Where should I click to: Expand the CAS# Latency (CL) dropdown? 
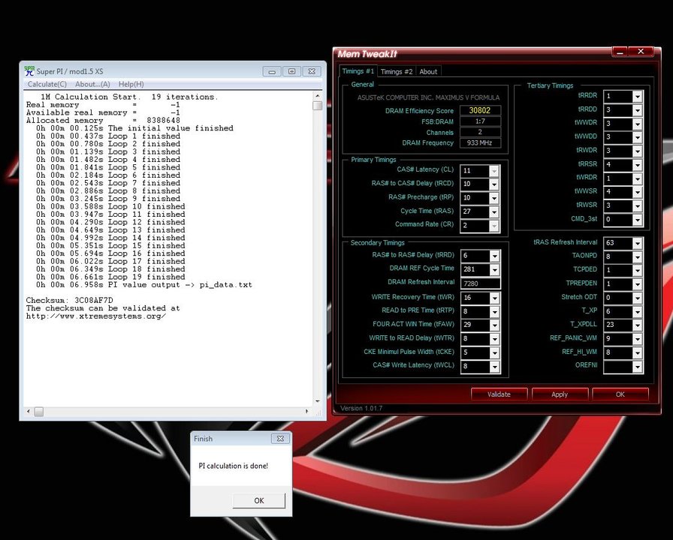(494, 170)
